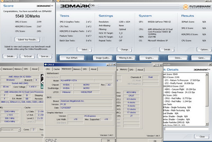Click OK in the CPU-Z Memory window
Screen dimensions: 212x142
155,141
